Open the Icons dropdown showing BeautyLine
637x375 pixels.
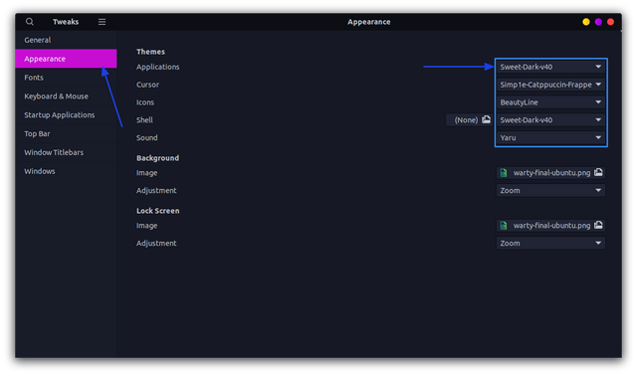pos(550,102)
